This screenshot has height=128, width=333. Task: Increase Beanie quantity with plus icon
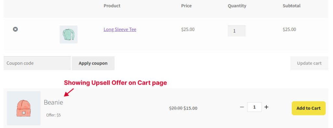coord(266,107)
